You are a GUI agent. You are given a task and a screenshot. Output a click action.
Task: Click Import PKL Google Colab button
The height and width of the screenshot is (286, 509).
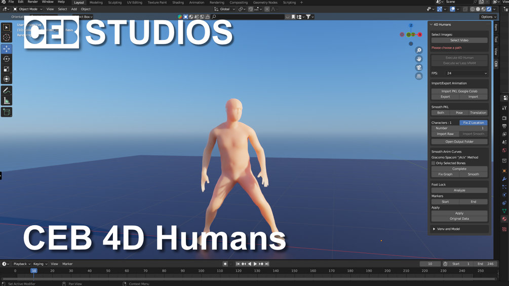click(x=459, y=91)
